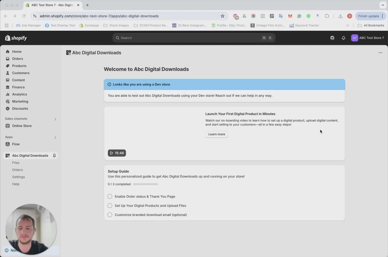Click the setup guide progress bar
Image resolution: width=388 pixels, height=257 pixels.
pyautogui.click(x=145, y=184)
